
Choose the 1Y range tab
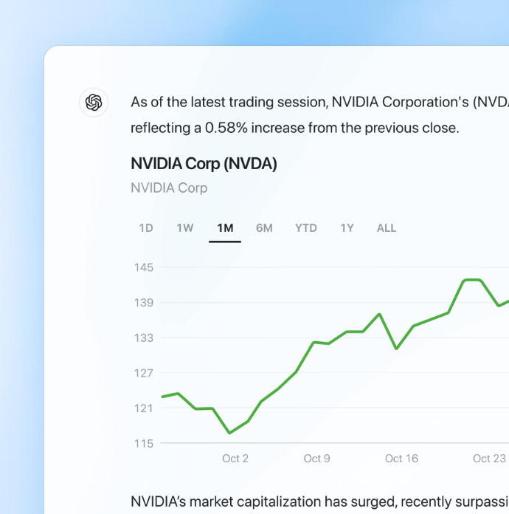347,228
